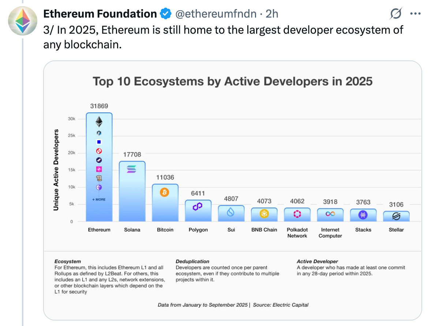Screen dimensions: 428x326
Task: Click the pink Polkadot logo
Action: 297,214
